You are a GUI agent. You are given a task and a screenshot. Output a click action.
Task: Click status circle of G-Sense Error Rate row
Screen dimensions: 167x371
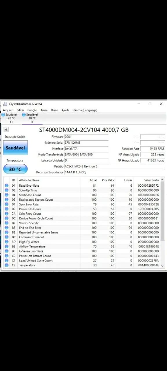pyautogui.click(x=7, y=251)
